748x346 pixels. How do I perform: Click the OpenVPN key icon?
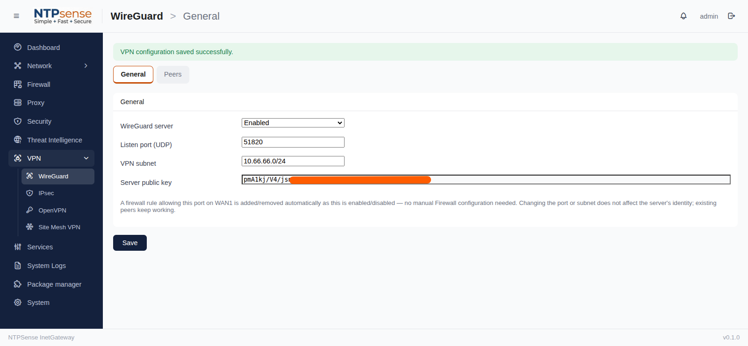tap(29, 210)
